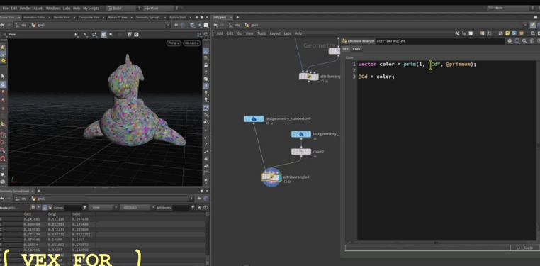The width and height of the screenshot is (540, 266).
Task: Click the obj path segment in the network editor
Action: [235, 25]
